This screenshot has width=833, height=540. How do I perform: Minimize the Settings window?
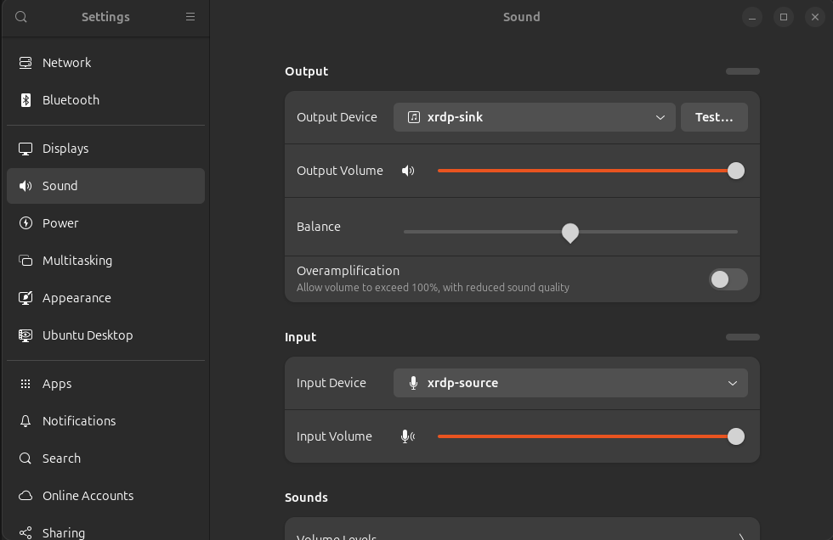[x=752, y=17]
